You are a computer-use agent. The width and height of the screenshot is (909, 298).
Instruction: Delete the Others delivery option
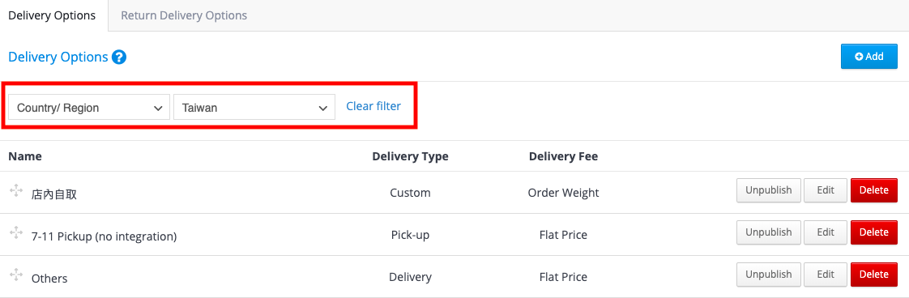[873, 275]
